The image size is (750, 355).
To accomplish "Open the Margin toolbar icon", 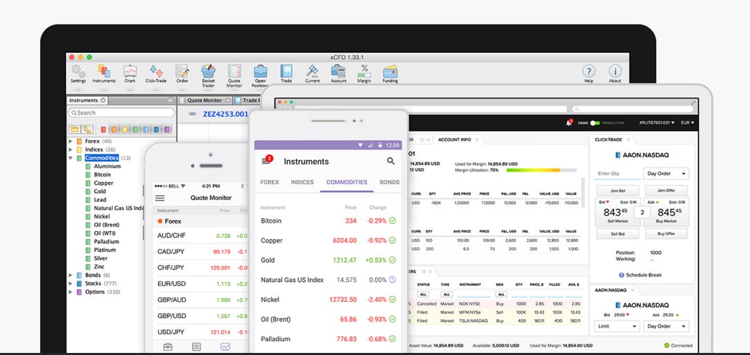I will pos(364,73).
